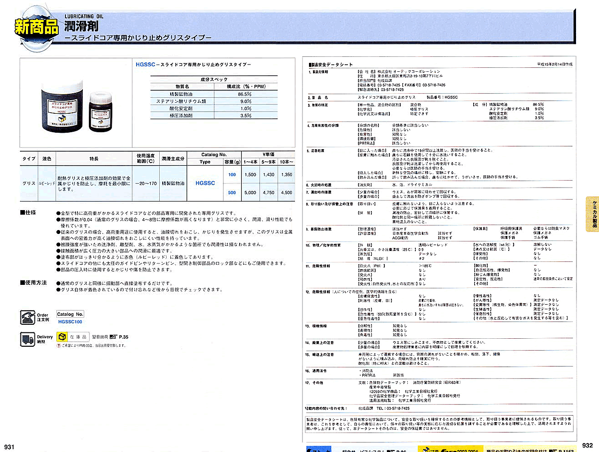
Task: Click the 4,500 yen price cell
Action: point(287,193)
